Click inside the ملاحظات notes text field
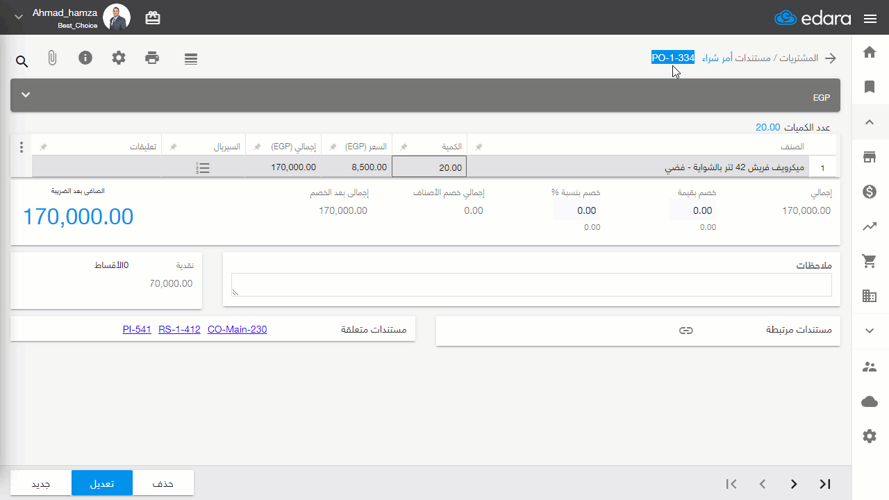Screen dimensions: 889x500 pos(531,285)
